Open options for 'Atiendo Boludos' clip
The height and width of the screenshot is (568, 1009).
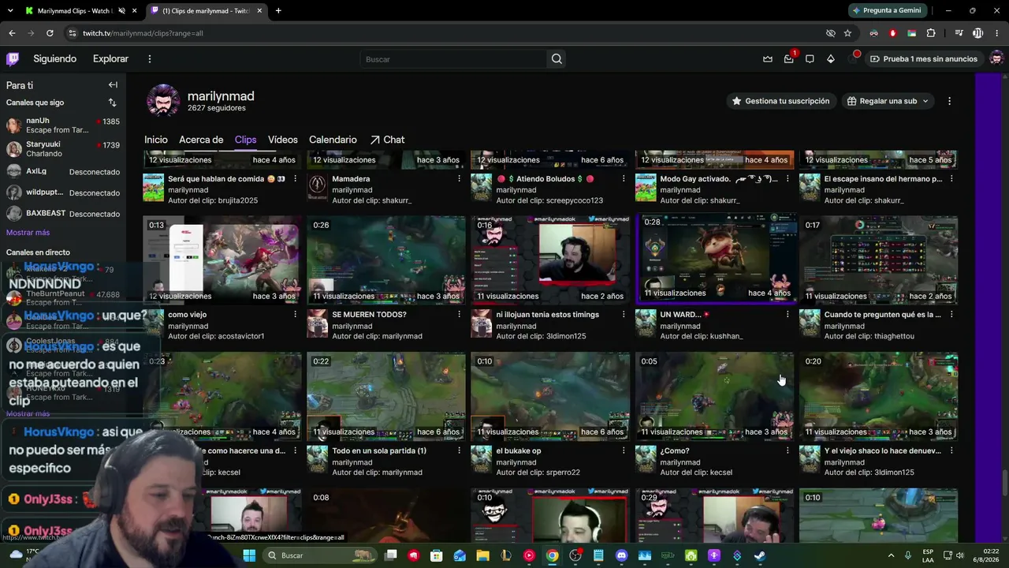tap(624, 179)
